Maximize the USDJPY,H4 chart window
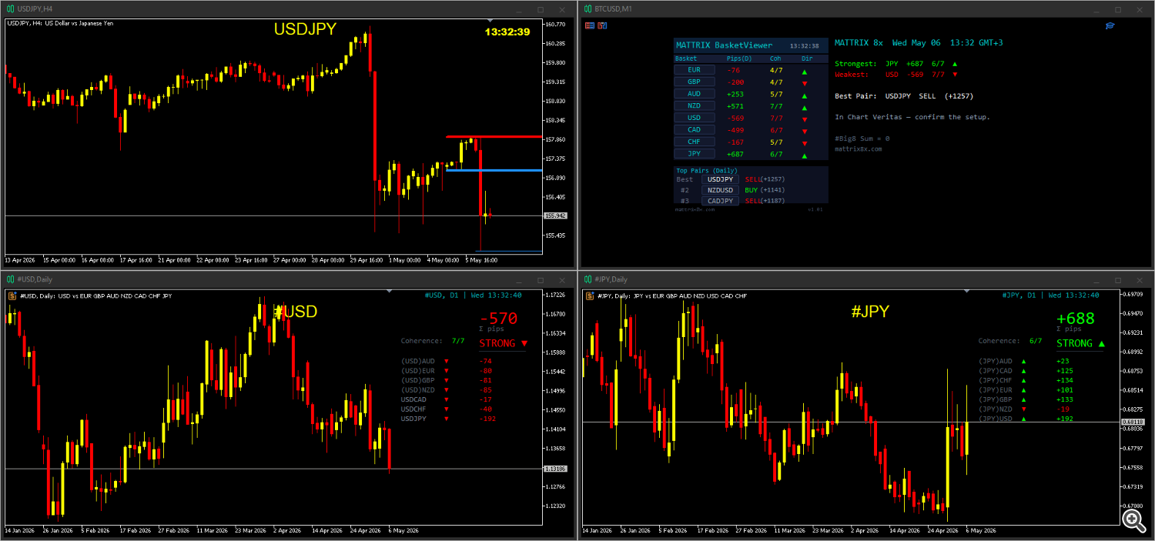 pyautogui.click(x=540, y=9)
